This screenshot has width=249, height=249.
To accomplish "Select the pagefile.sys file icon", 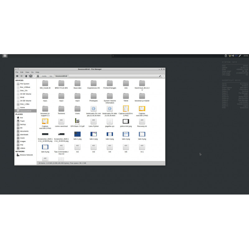I will [109, 122].
